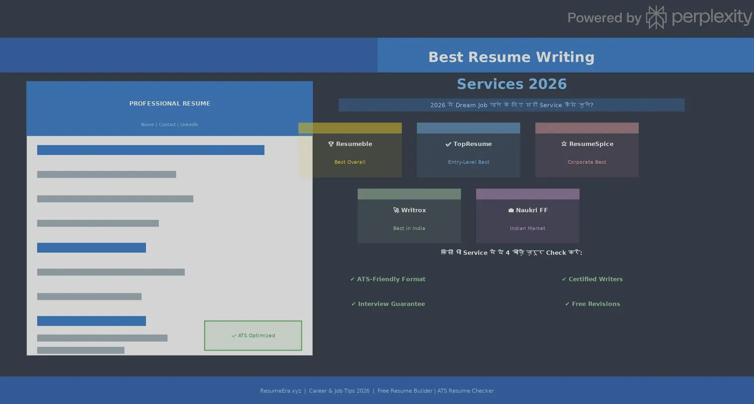Open the Free Resume Builder link
754x404 pixels.
404,390
